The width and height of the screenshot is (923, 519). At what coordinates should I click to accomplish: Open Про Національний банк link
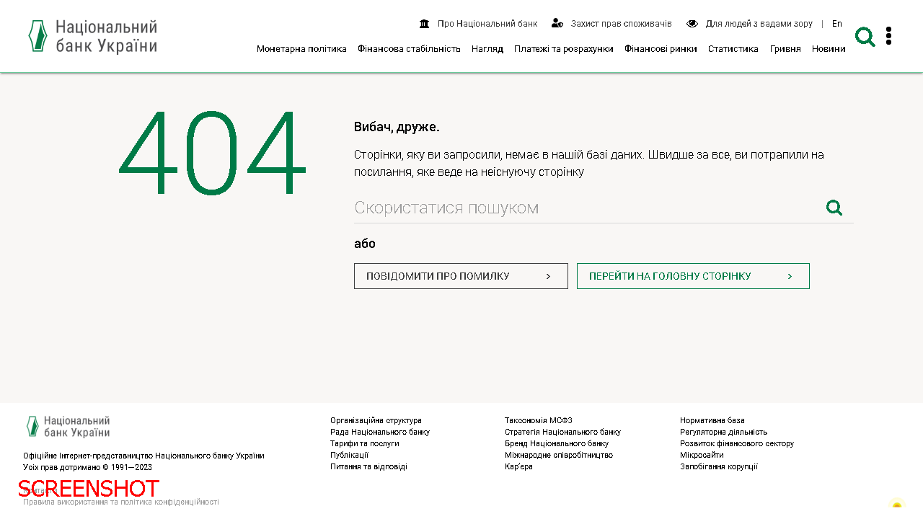click(487, 24)
